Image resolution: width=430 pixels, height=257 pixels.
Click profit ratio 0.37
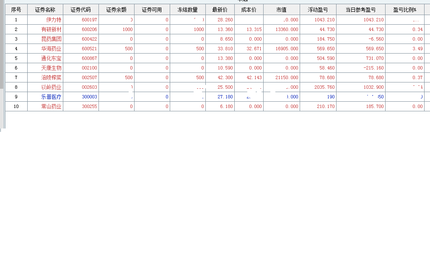tap(418, 77)
